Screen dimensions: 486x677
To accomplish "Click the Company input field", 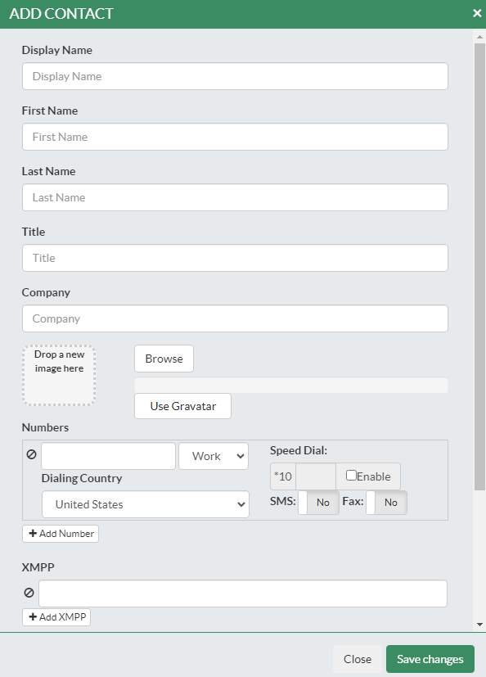I will (x=236, y=318).
